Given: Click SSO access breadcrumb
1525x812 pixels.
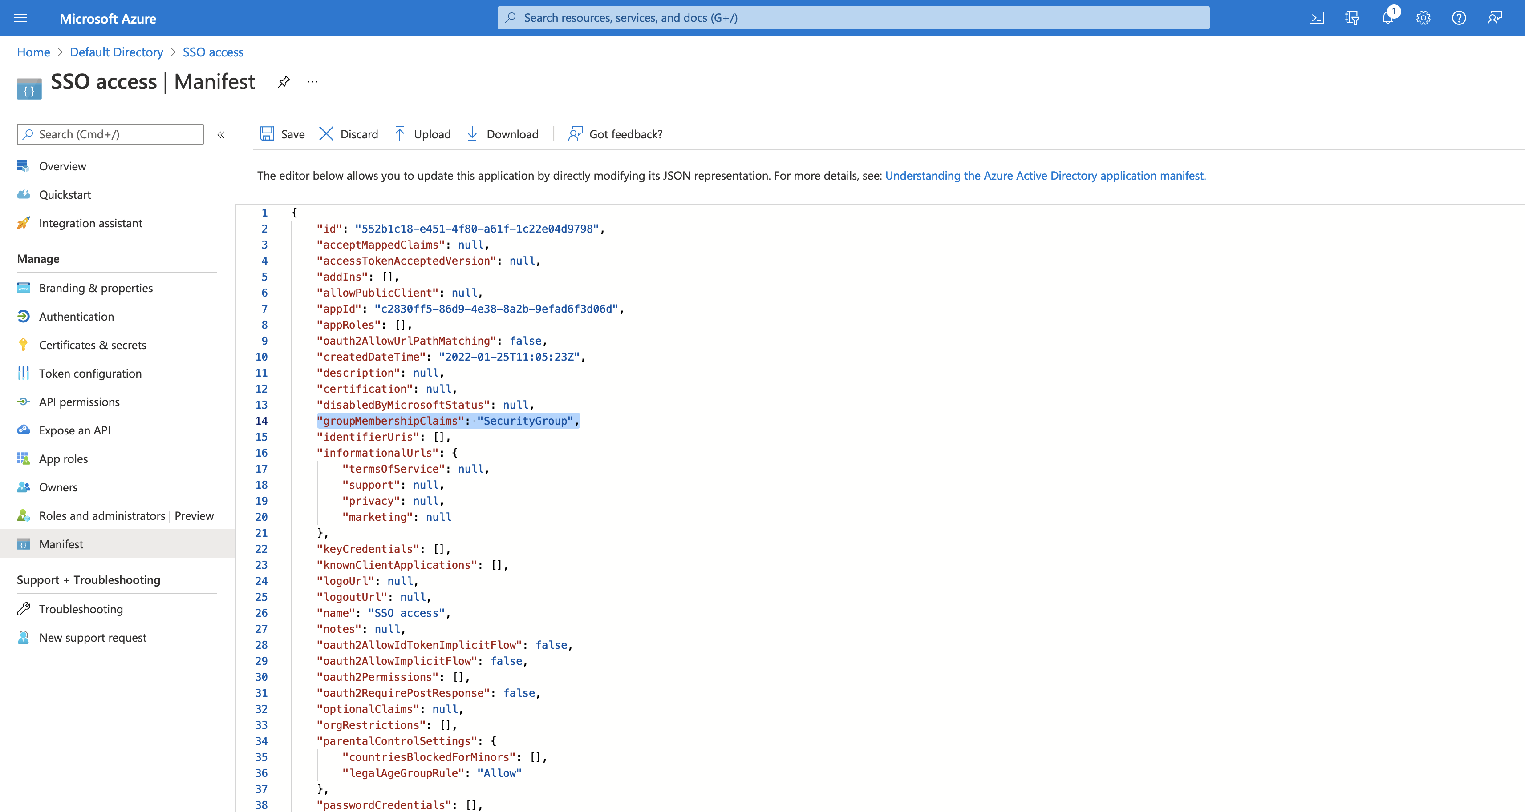Looking at the screenshot, I should pyautogui.click(x=213, y=52).
